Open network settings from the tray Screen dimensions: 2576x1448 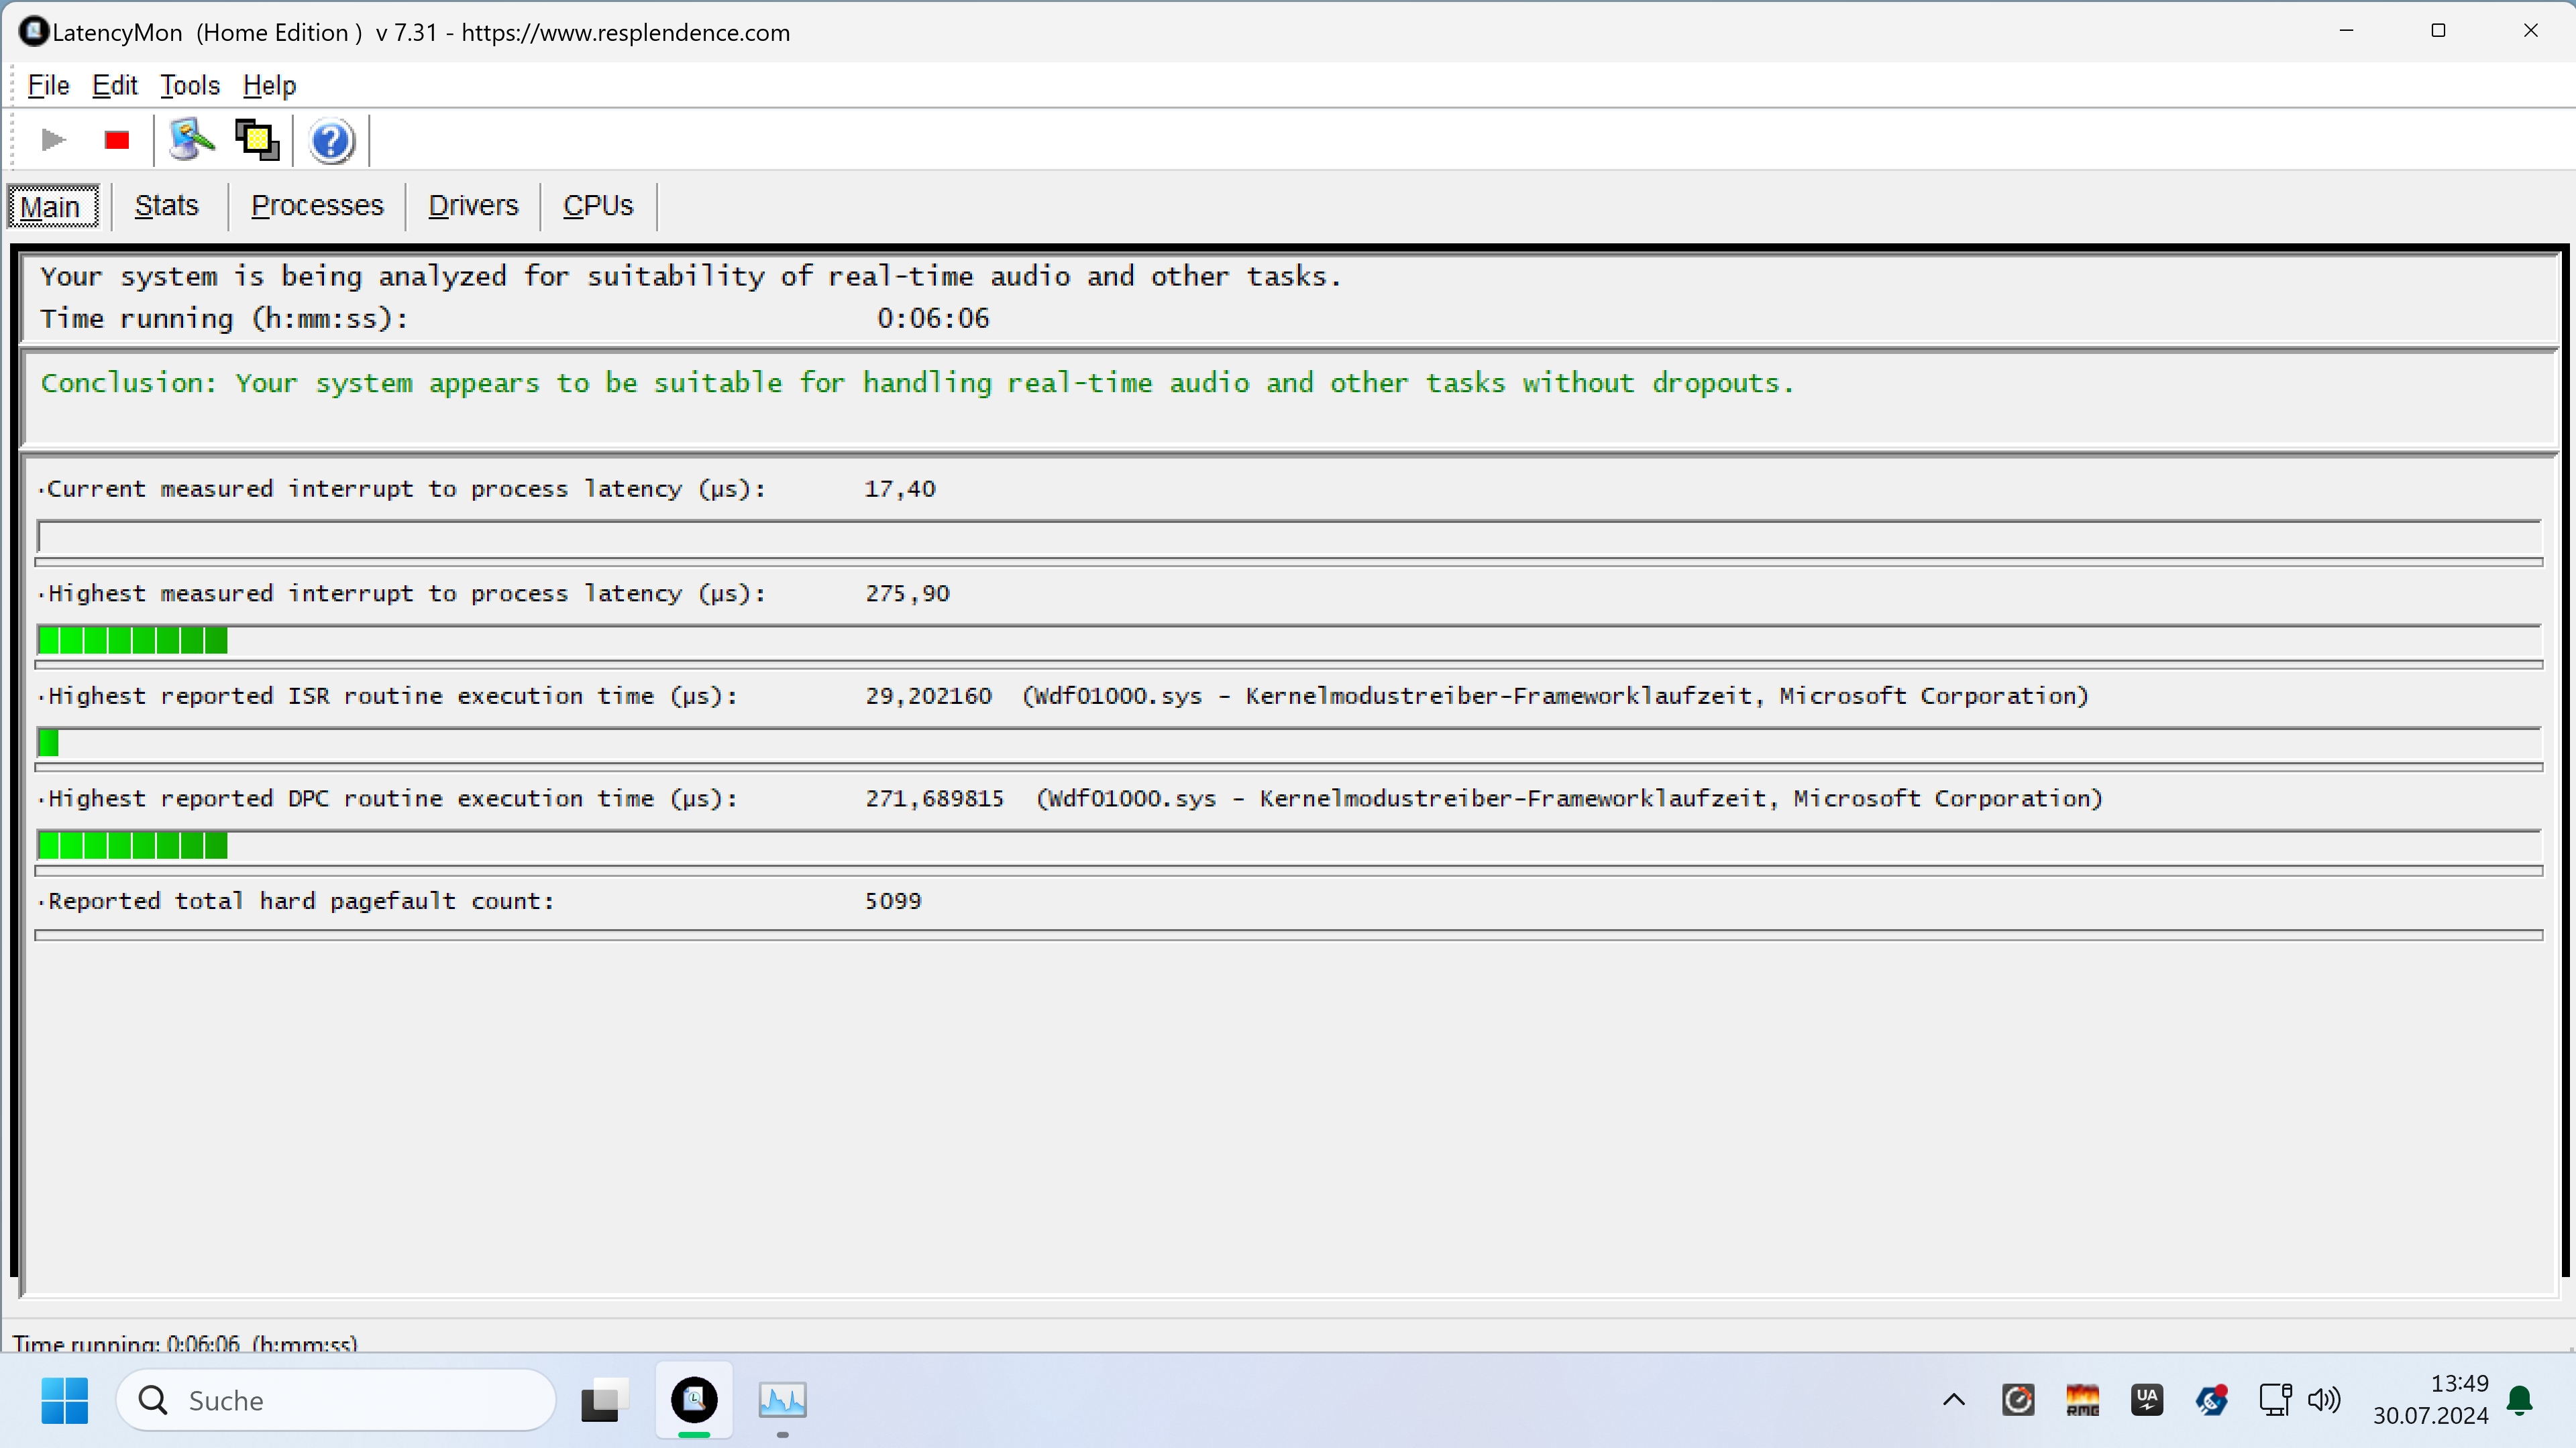coord(2275,1400)
